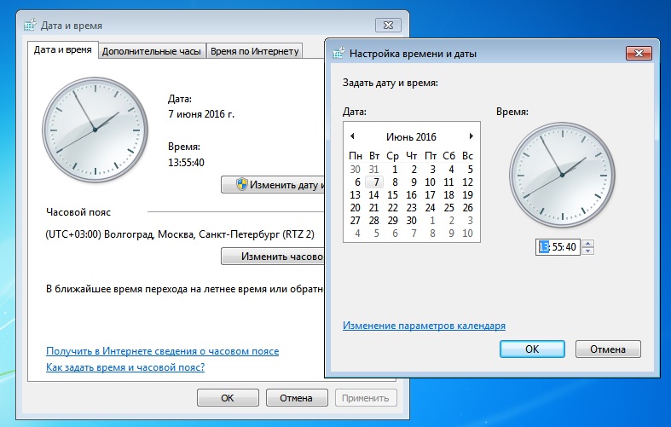Select June 9 in the calendar
671x427 pixels.
(413, 182)
